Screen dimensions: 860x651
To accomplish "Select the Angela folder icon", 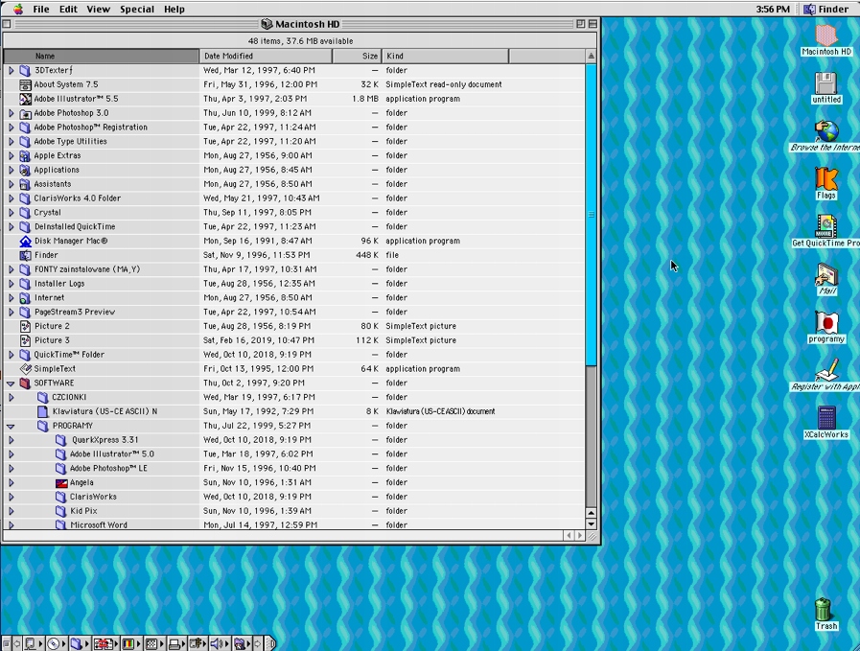I will (x=61, y=482).
